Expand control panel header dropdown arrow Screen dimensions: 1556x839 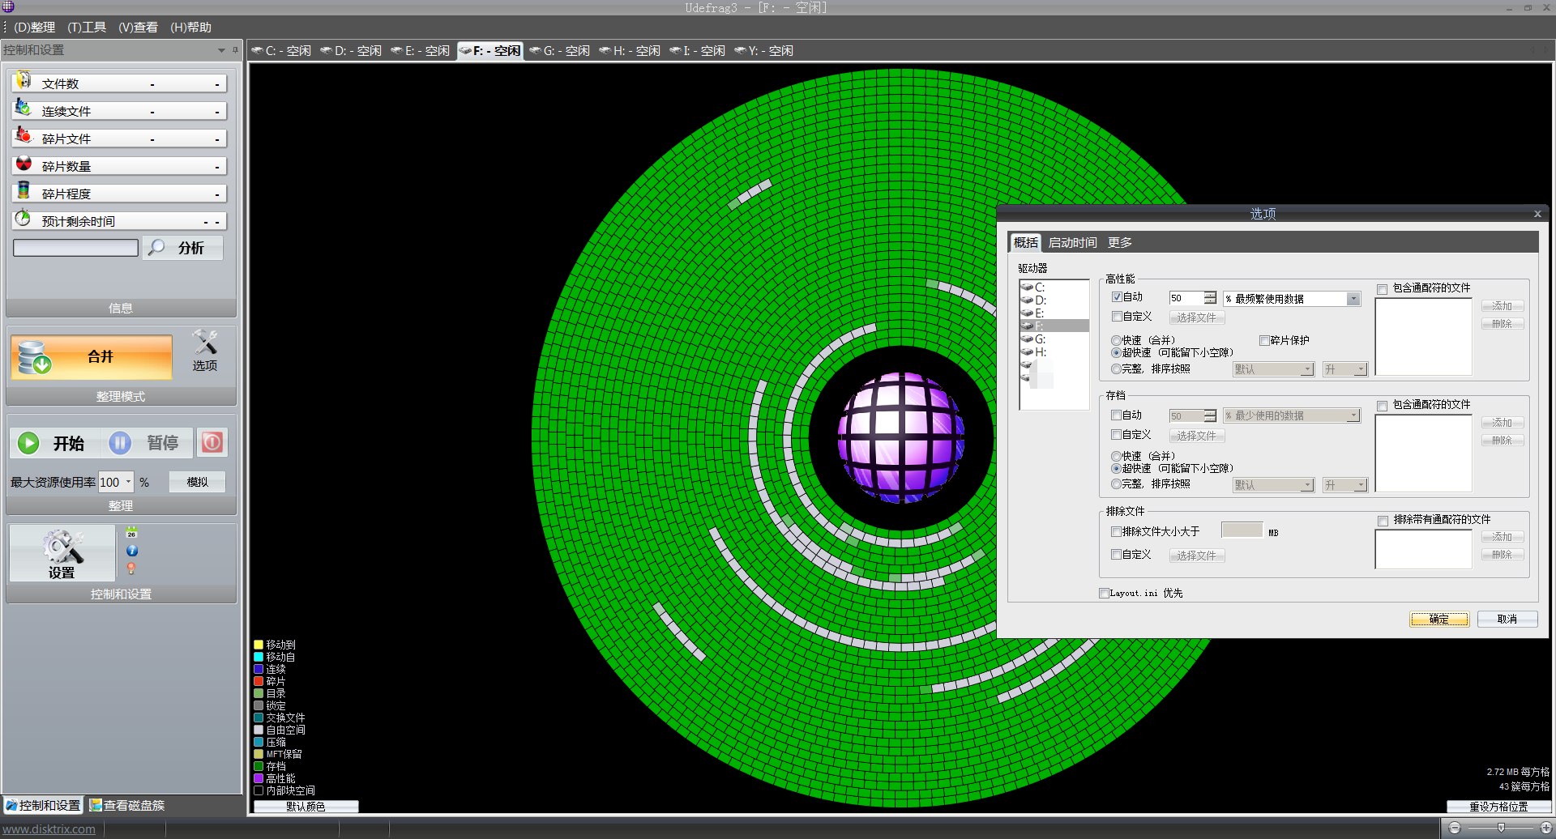coord(221,50)
